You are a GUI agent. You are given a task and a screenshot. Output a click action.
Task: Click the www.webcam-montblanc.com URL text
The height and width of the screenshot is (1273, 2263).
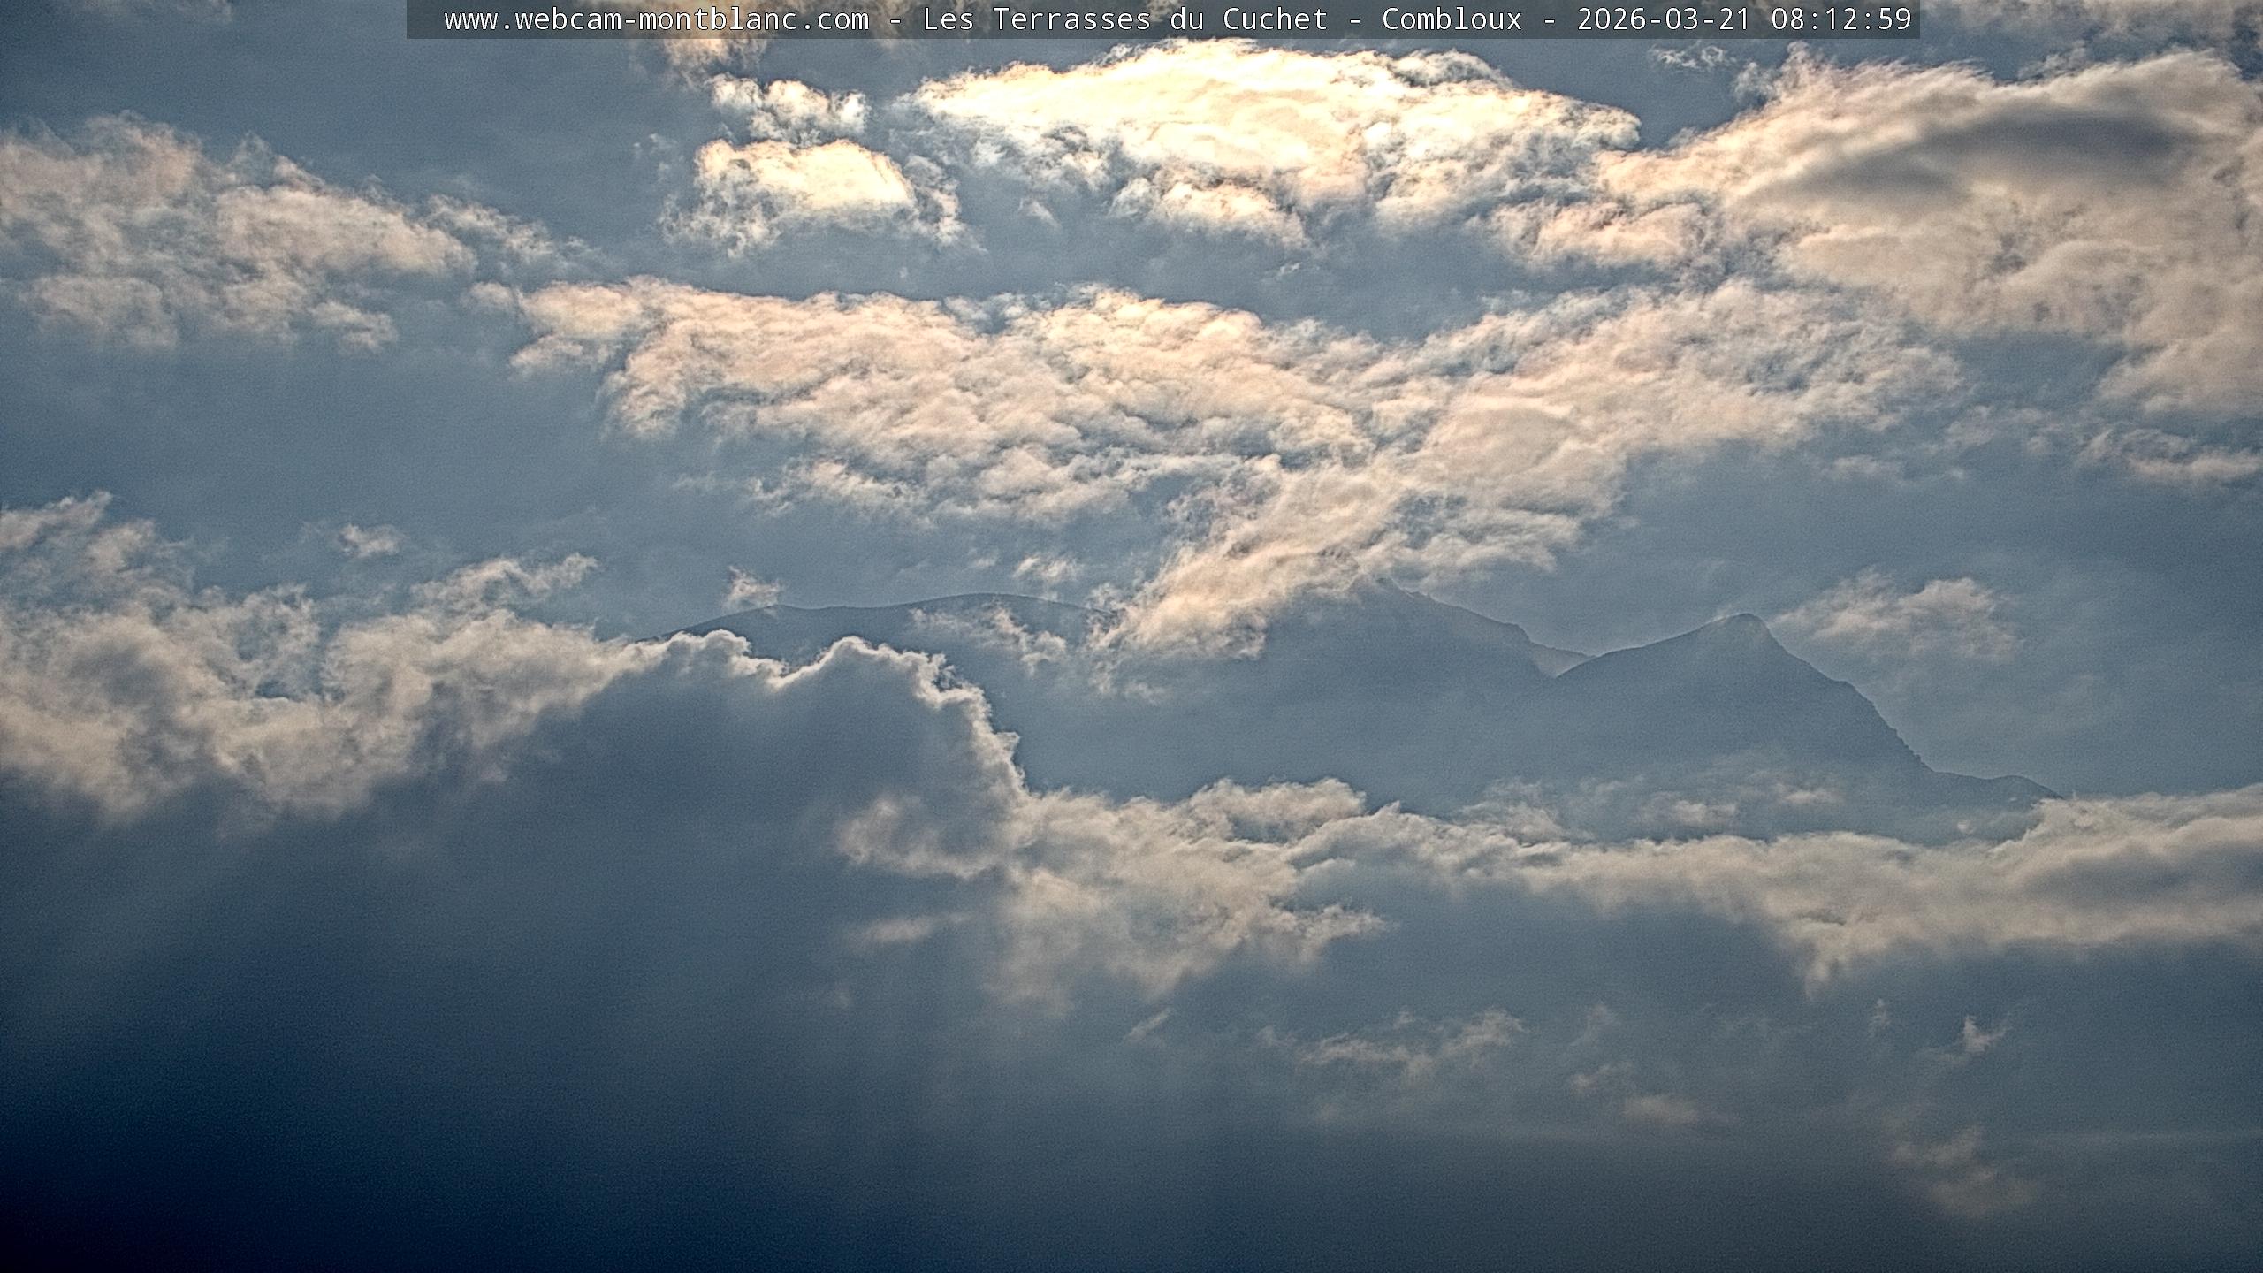[x=656, y=19]
